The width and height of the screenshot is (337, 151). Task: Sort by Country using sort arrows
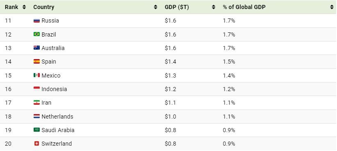[156, 7]
